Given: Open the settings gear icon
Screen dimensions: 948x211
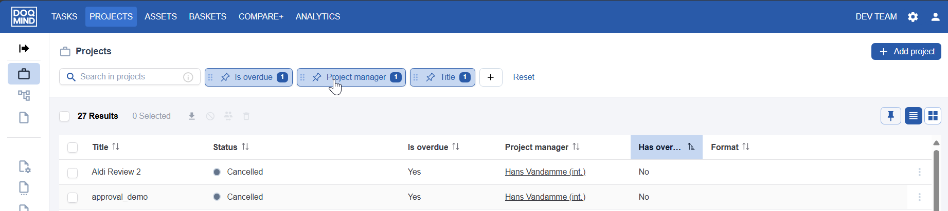Looking at the screenshot, I should click(x=913, y=17).
